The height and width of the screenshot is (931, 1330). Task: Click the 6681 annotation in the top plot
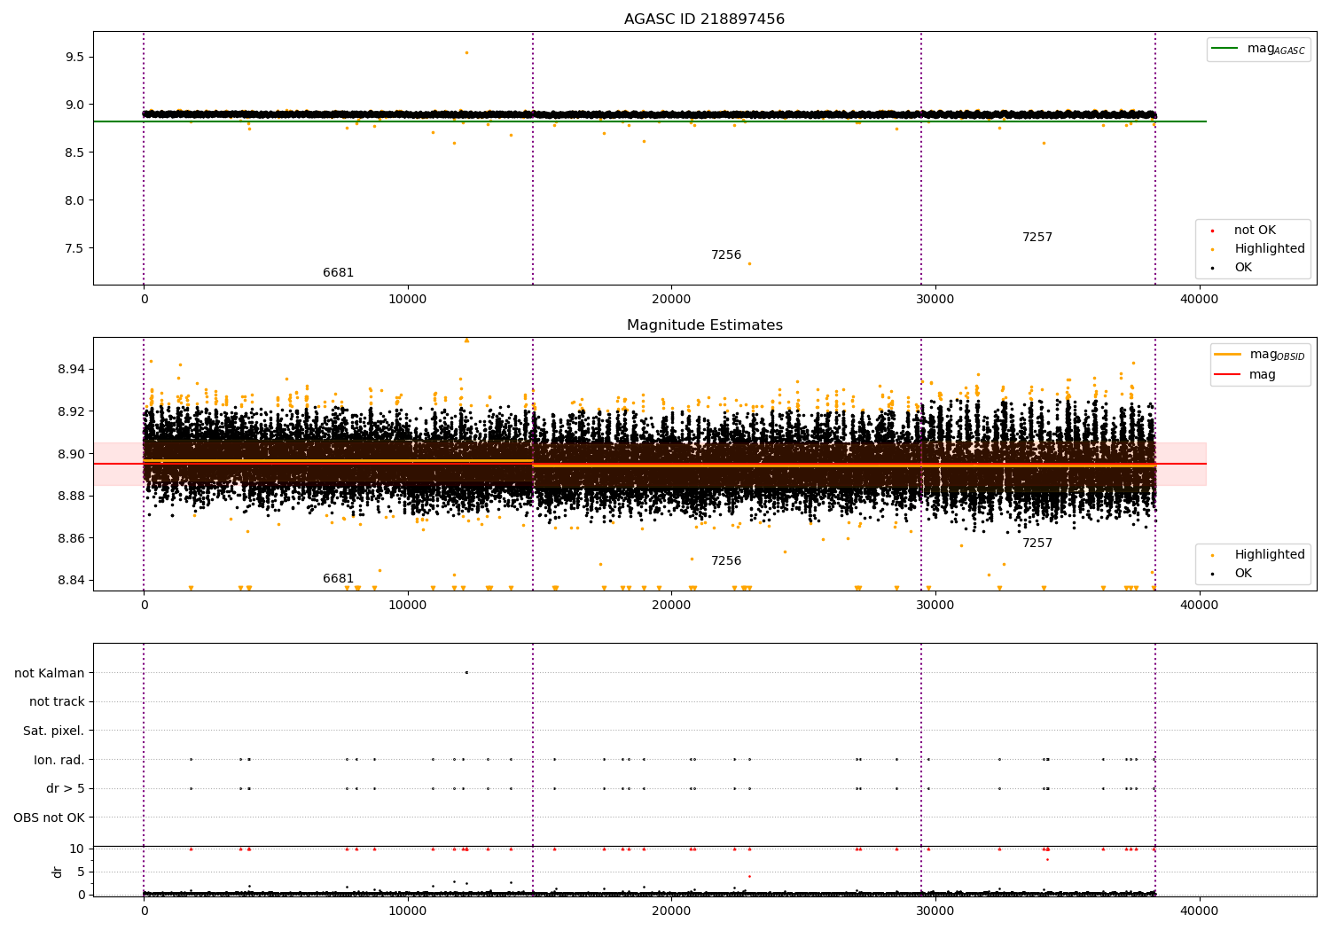338,273
